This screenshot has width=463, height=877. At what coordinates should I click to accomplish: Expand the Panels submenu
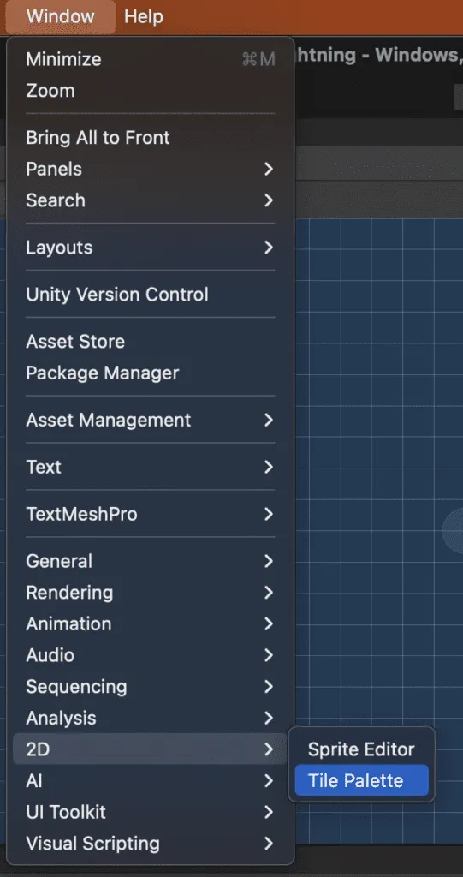pyautogui.click(x=150, y=169)
